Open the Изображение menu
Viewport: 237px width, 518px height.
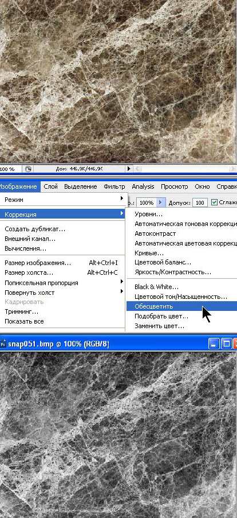(x=18, y=186)
